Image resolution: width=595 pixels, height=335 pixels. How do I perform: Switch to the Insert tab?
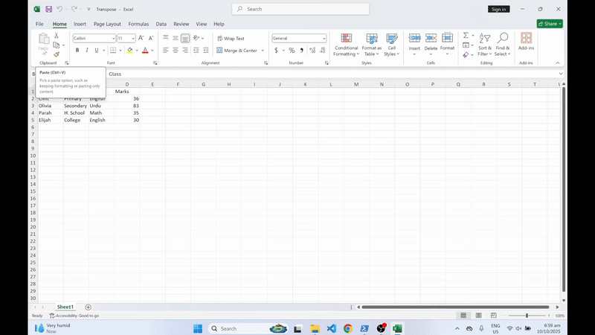tap(80, 24)
